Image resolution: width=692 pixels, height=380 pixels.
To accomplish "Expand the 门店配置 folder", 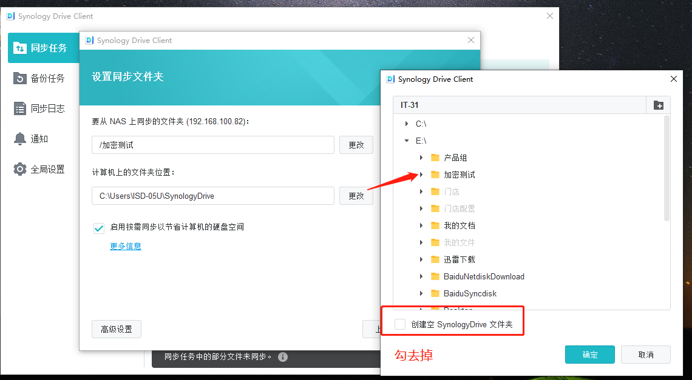I will (421, 208).
